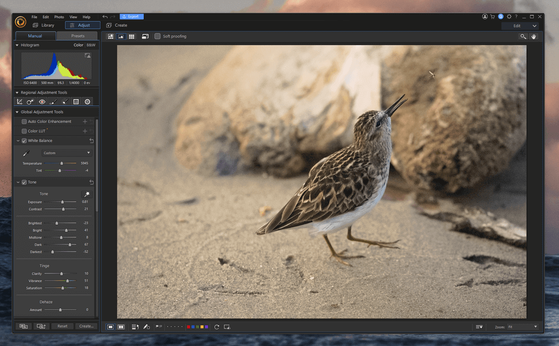Activate the hand pan tool
Screen dimensions: 559x346
click(534, 36)
